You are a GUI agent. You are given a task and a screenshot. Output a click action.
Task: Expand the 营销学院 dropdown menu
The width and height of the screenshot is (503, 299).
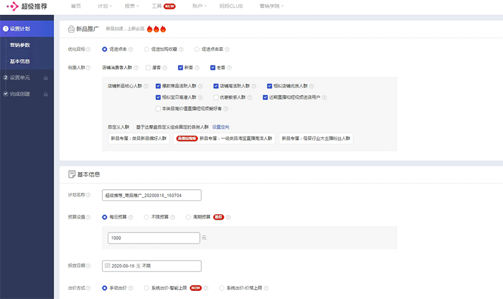tap(271, 6)
